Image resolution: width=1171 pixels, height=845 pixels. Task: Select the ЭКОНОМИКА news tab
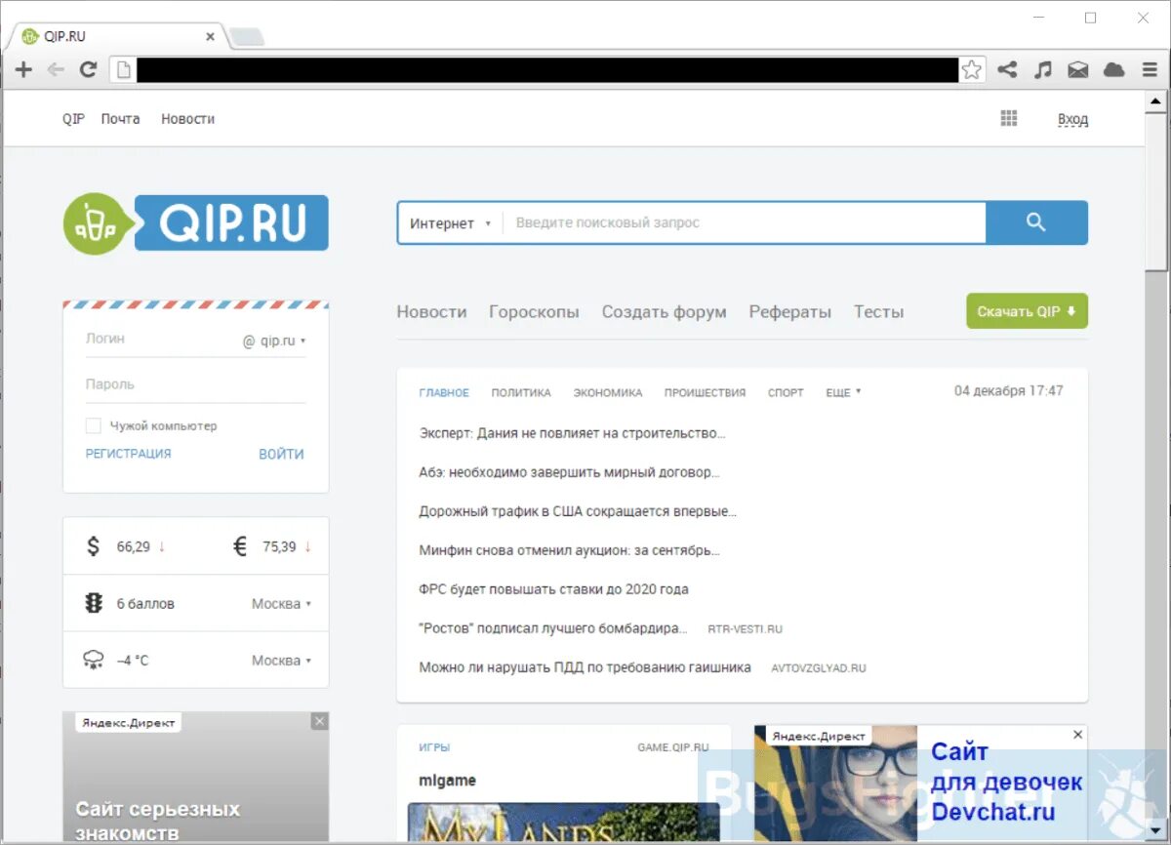coord(608,392)
